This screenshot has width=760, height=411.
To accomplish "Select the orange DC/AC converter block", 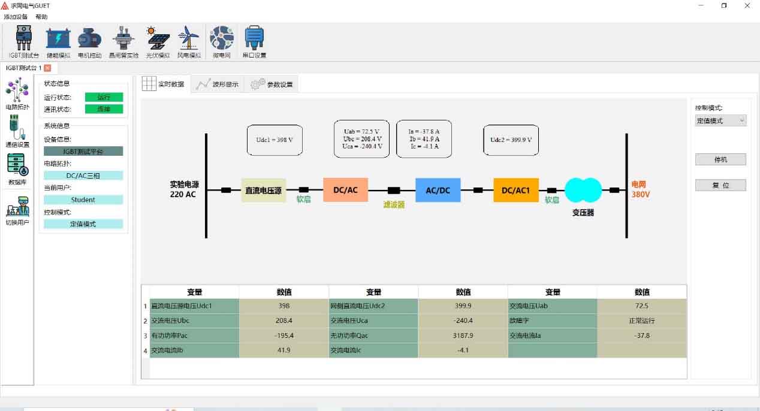I will tap(345, 190).
